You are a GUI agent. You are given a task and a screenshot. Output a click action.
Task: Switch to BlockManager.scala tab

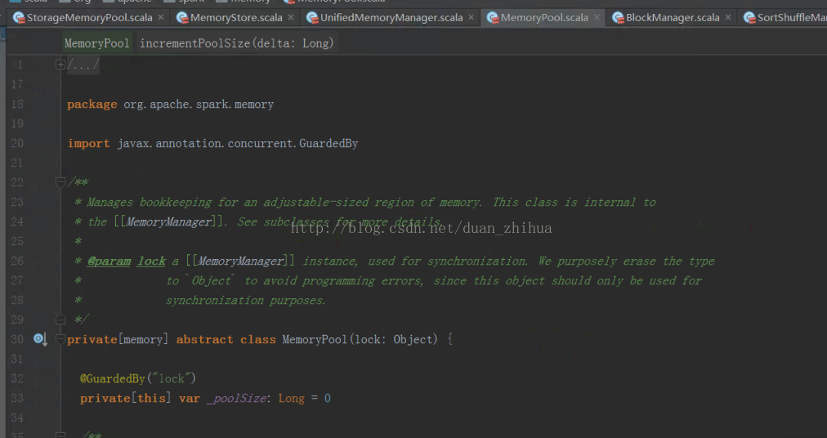672,17
